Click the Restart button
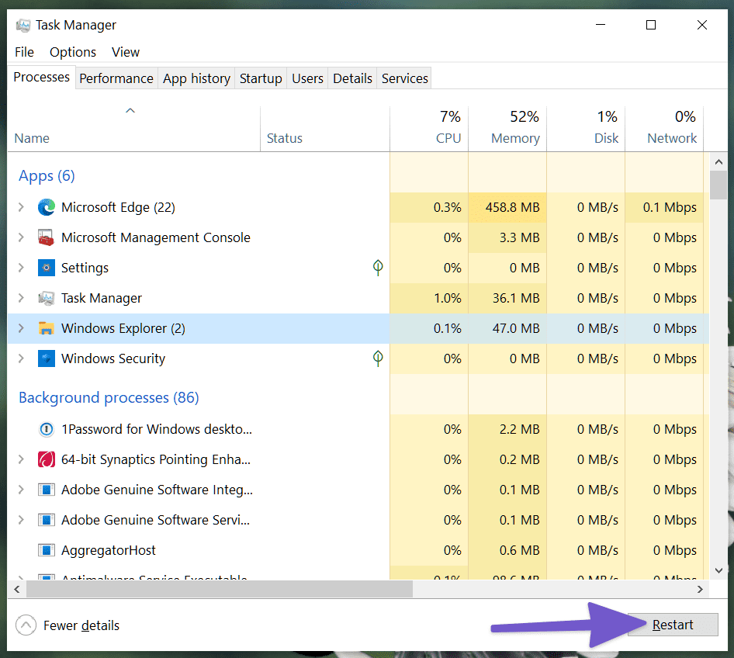 point(673,625)
